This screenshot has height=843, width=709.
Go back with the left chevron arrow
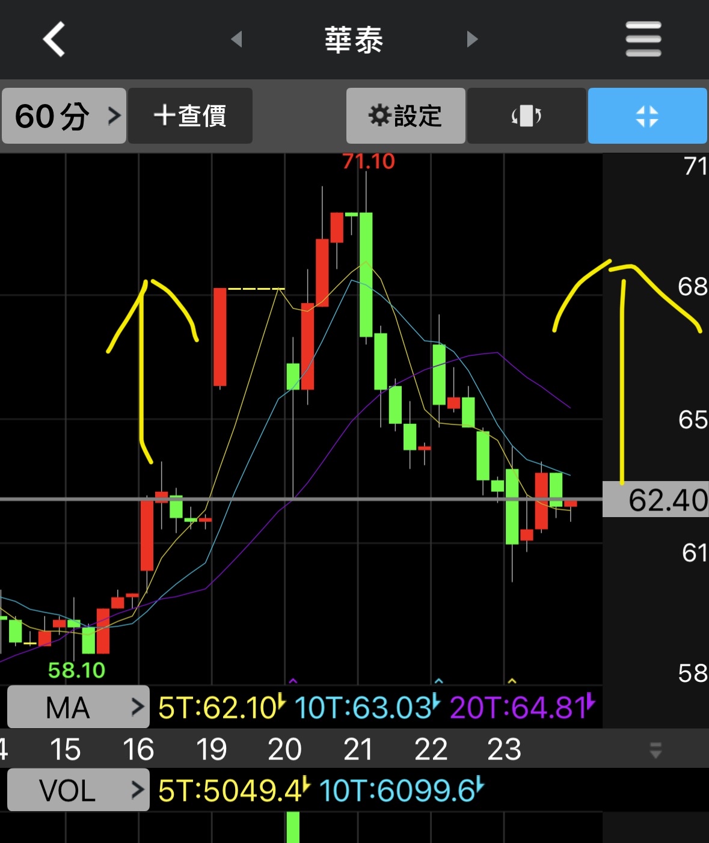(x=54, y=39)
